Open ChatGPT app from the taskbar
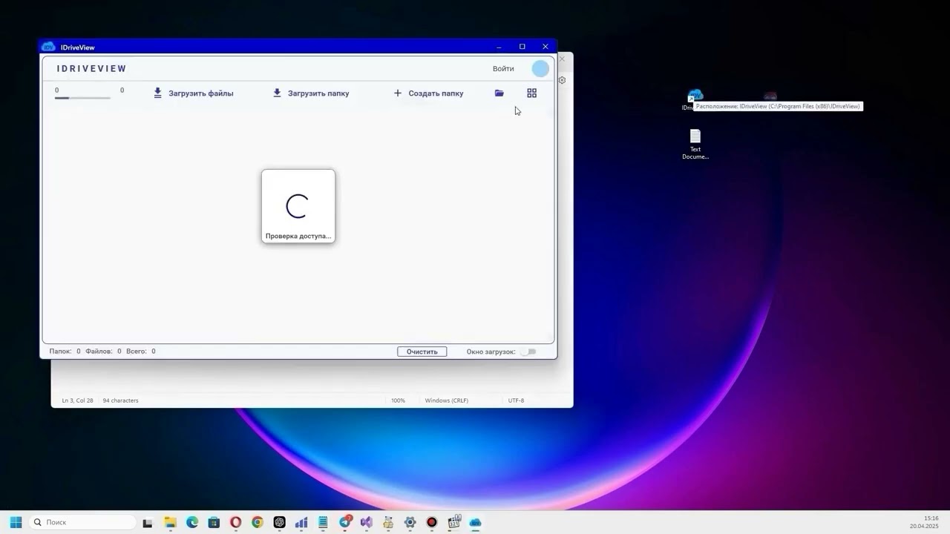Image resolution: width=950 pixels, height=534 pixels. (x=279, y=522)
